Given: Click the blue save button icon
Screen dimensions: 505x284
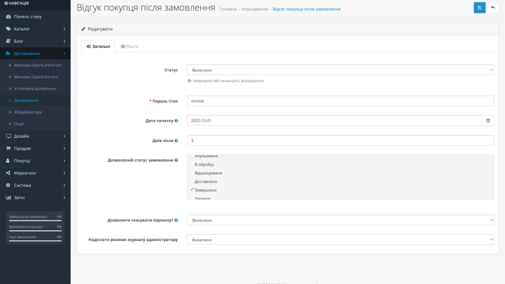Looking at the screenshot, I should pyautogui.click(x=479, y=8).
